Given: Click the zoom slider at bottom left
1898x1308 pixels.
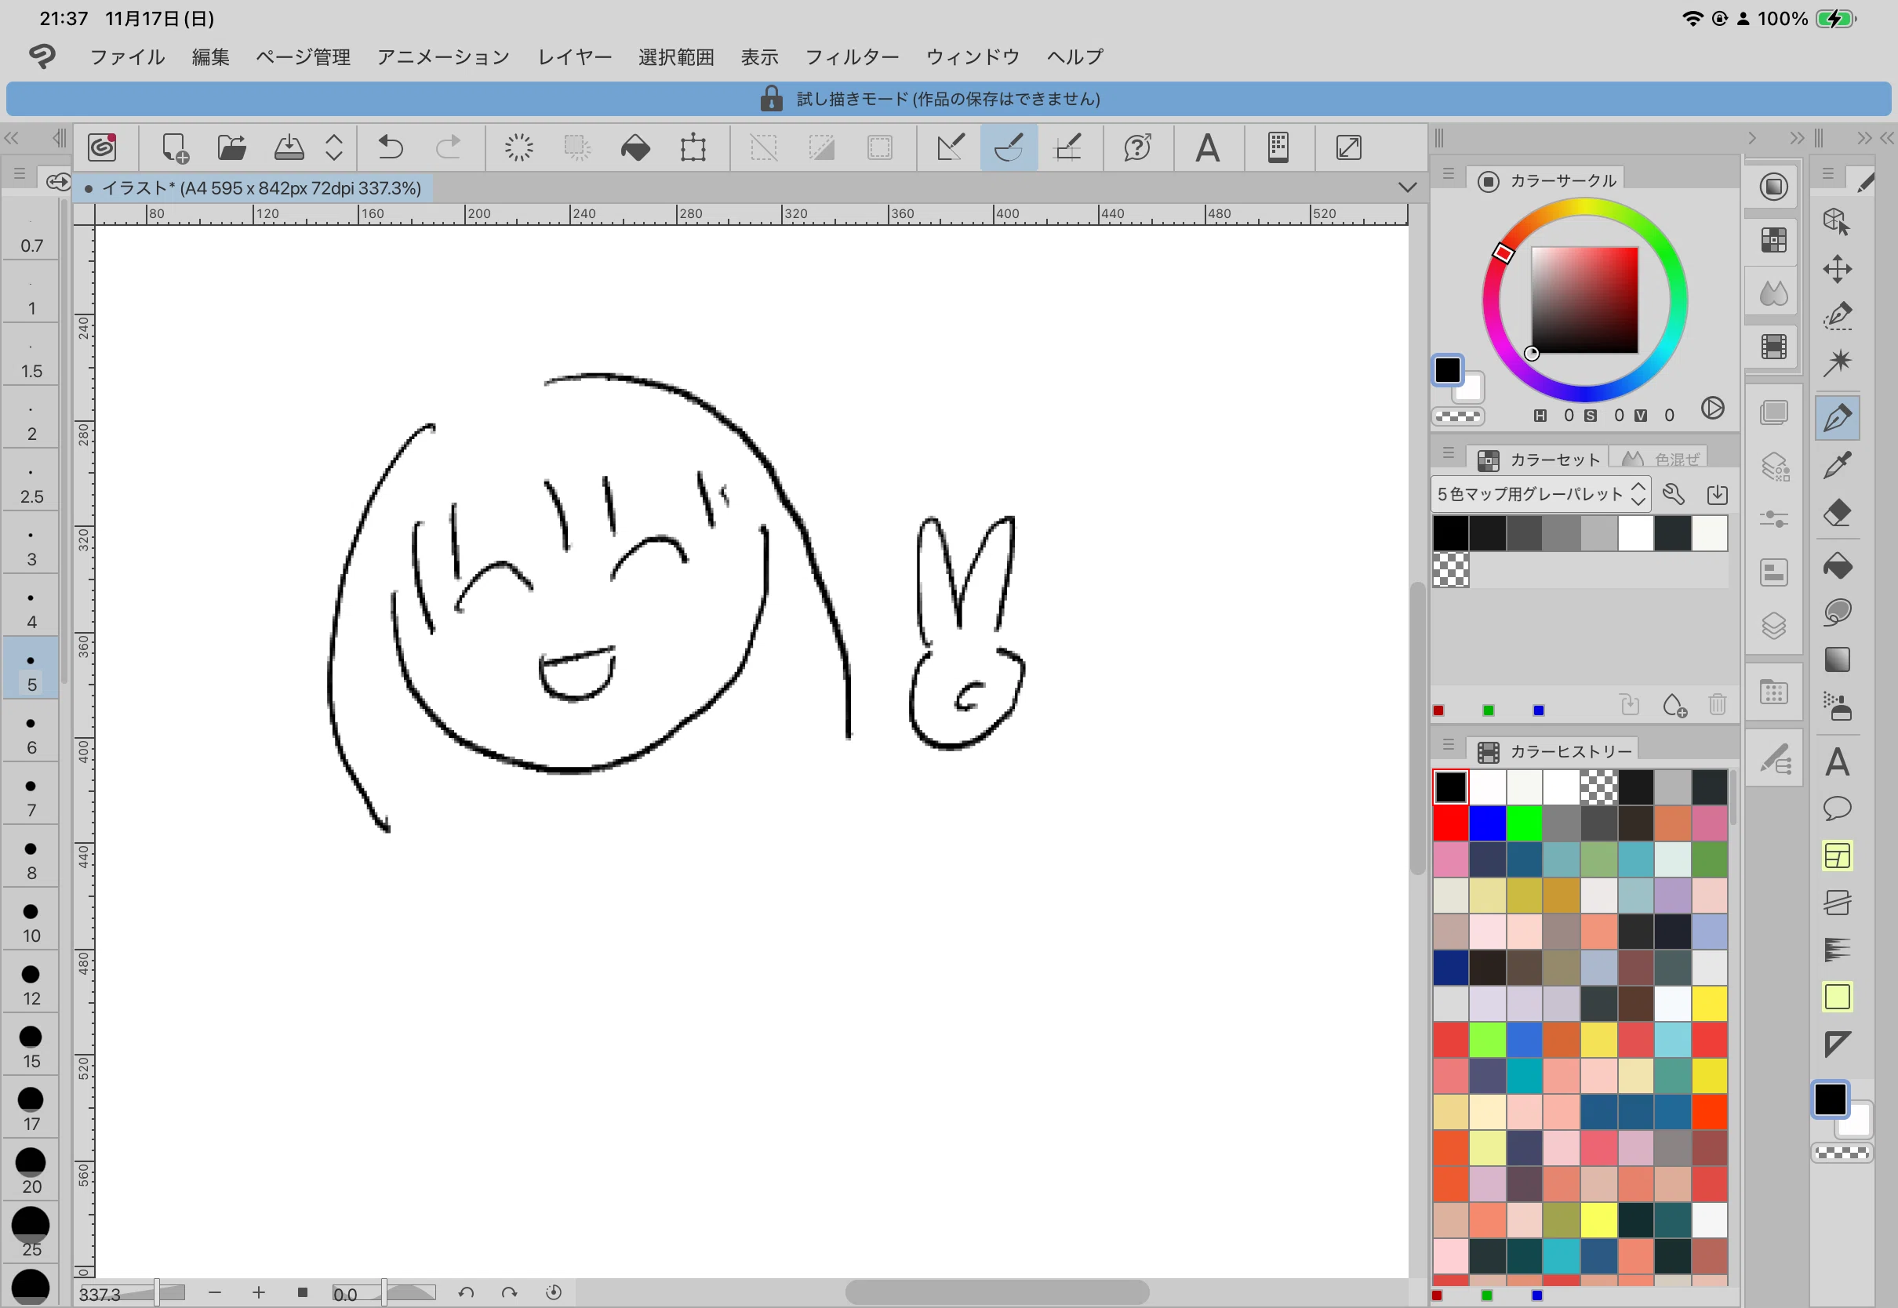Looking at the screenshot, I should click(133, 1293).
